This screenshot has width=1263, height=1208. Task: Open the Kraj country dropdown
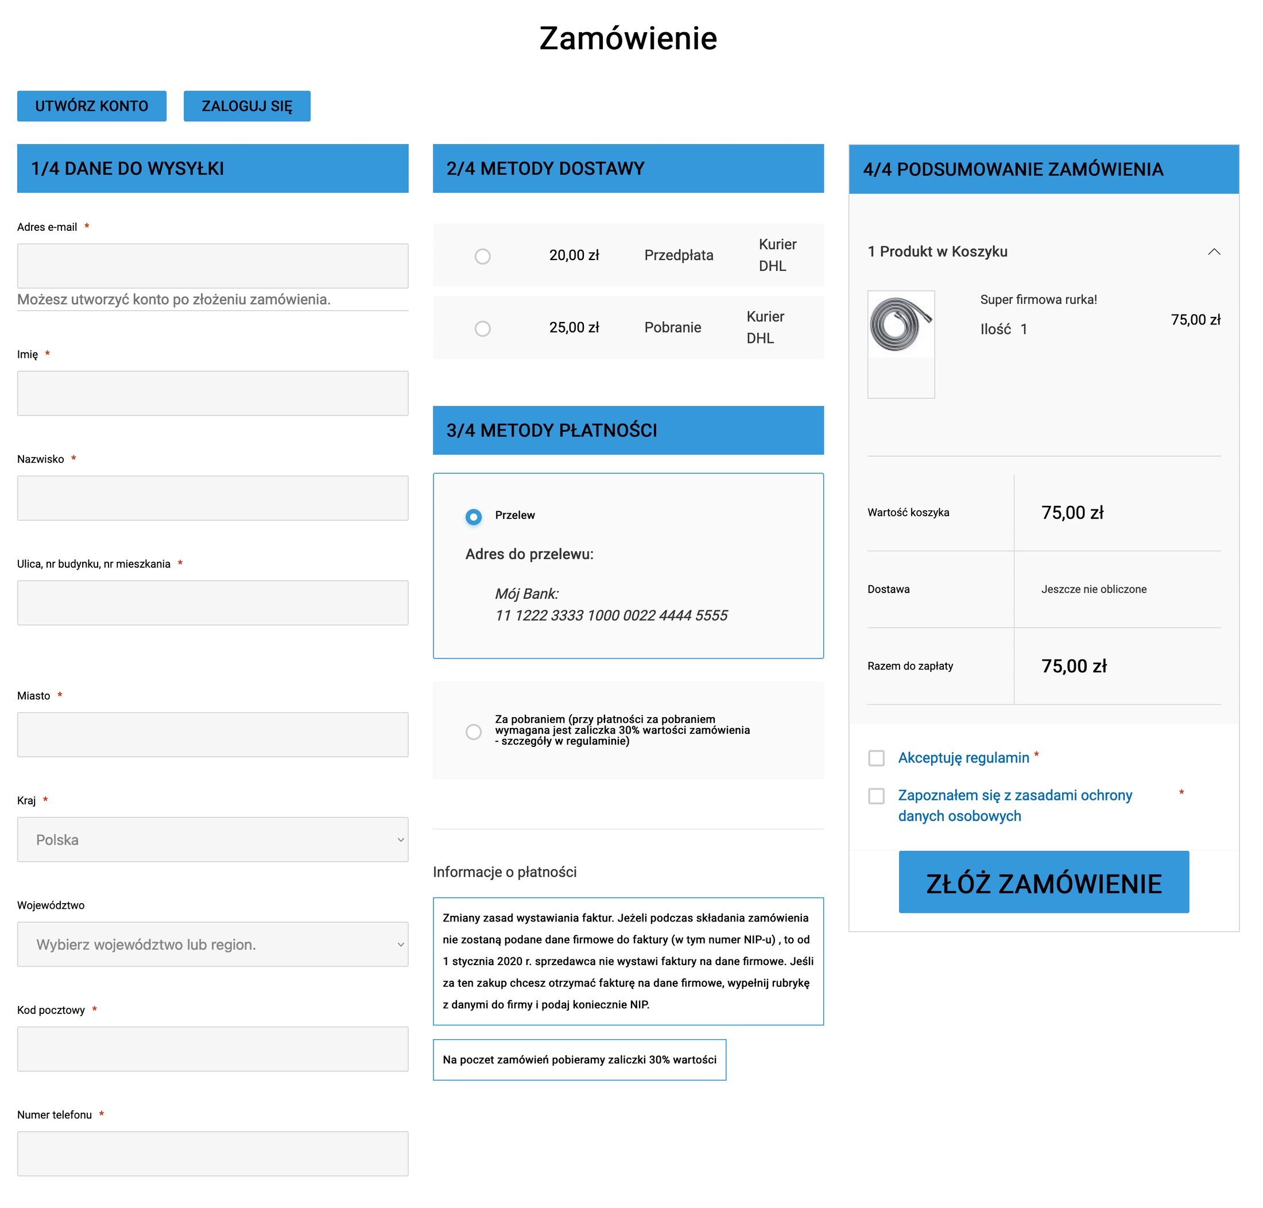point(212,839)
